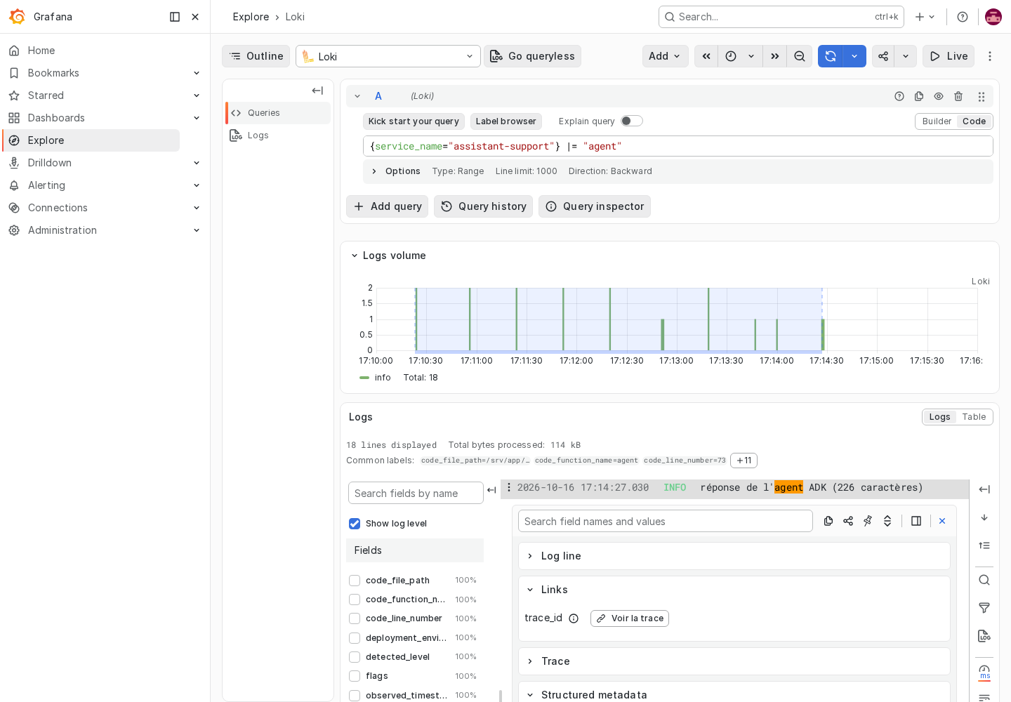The height and width of the screenshot is (702, 1011).
Task: Open the log search magnifier icon
Action: pos(984,580)
